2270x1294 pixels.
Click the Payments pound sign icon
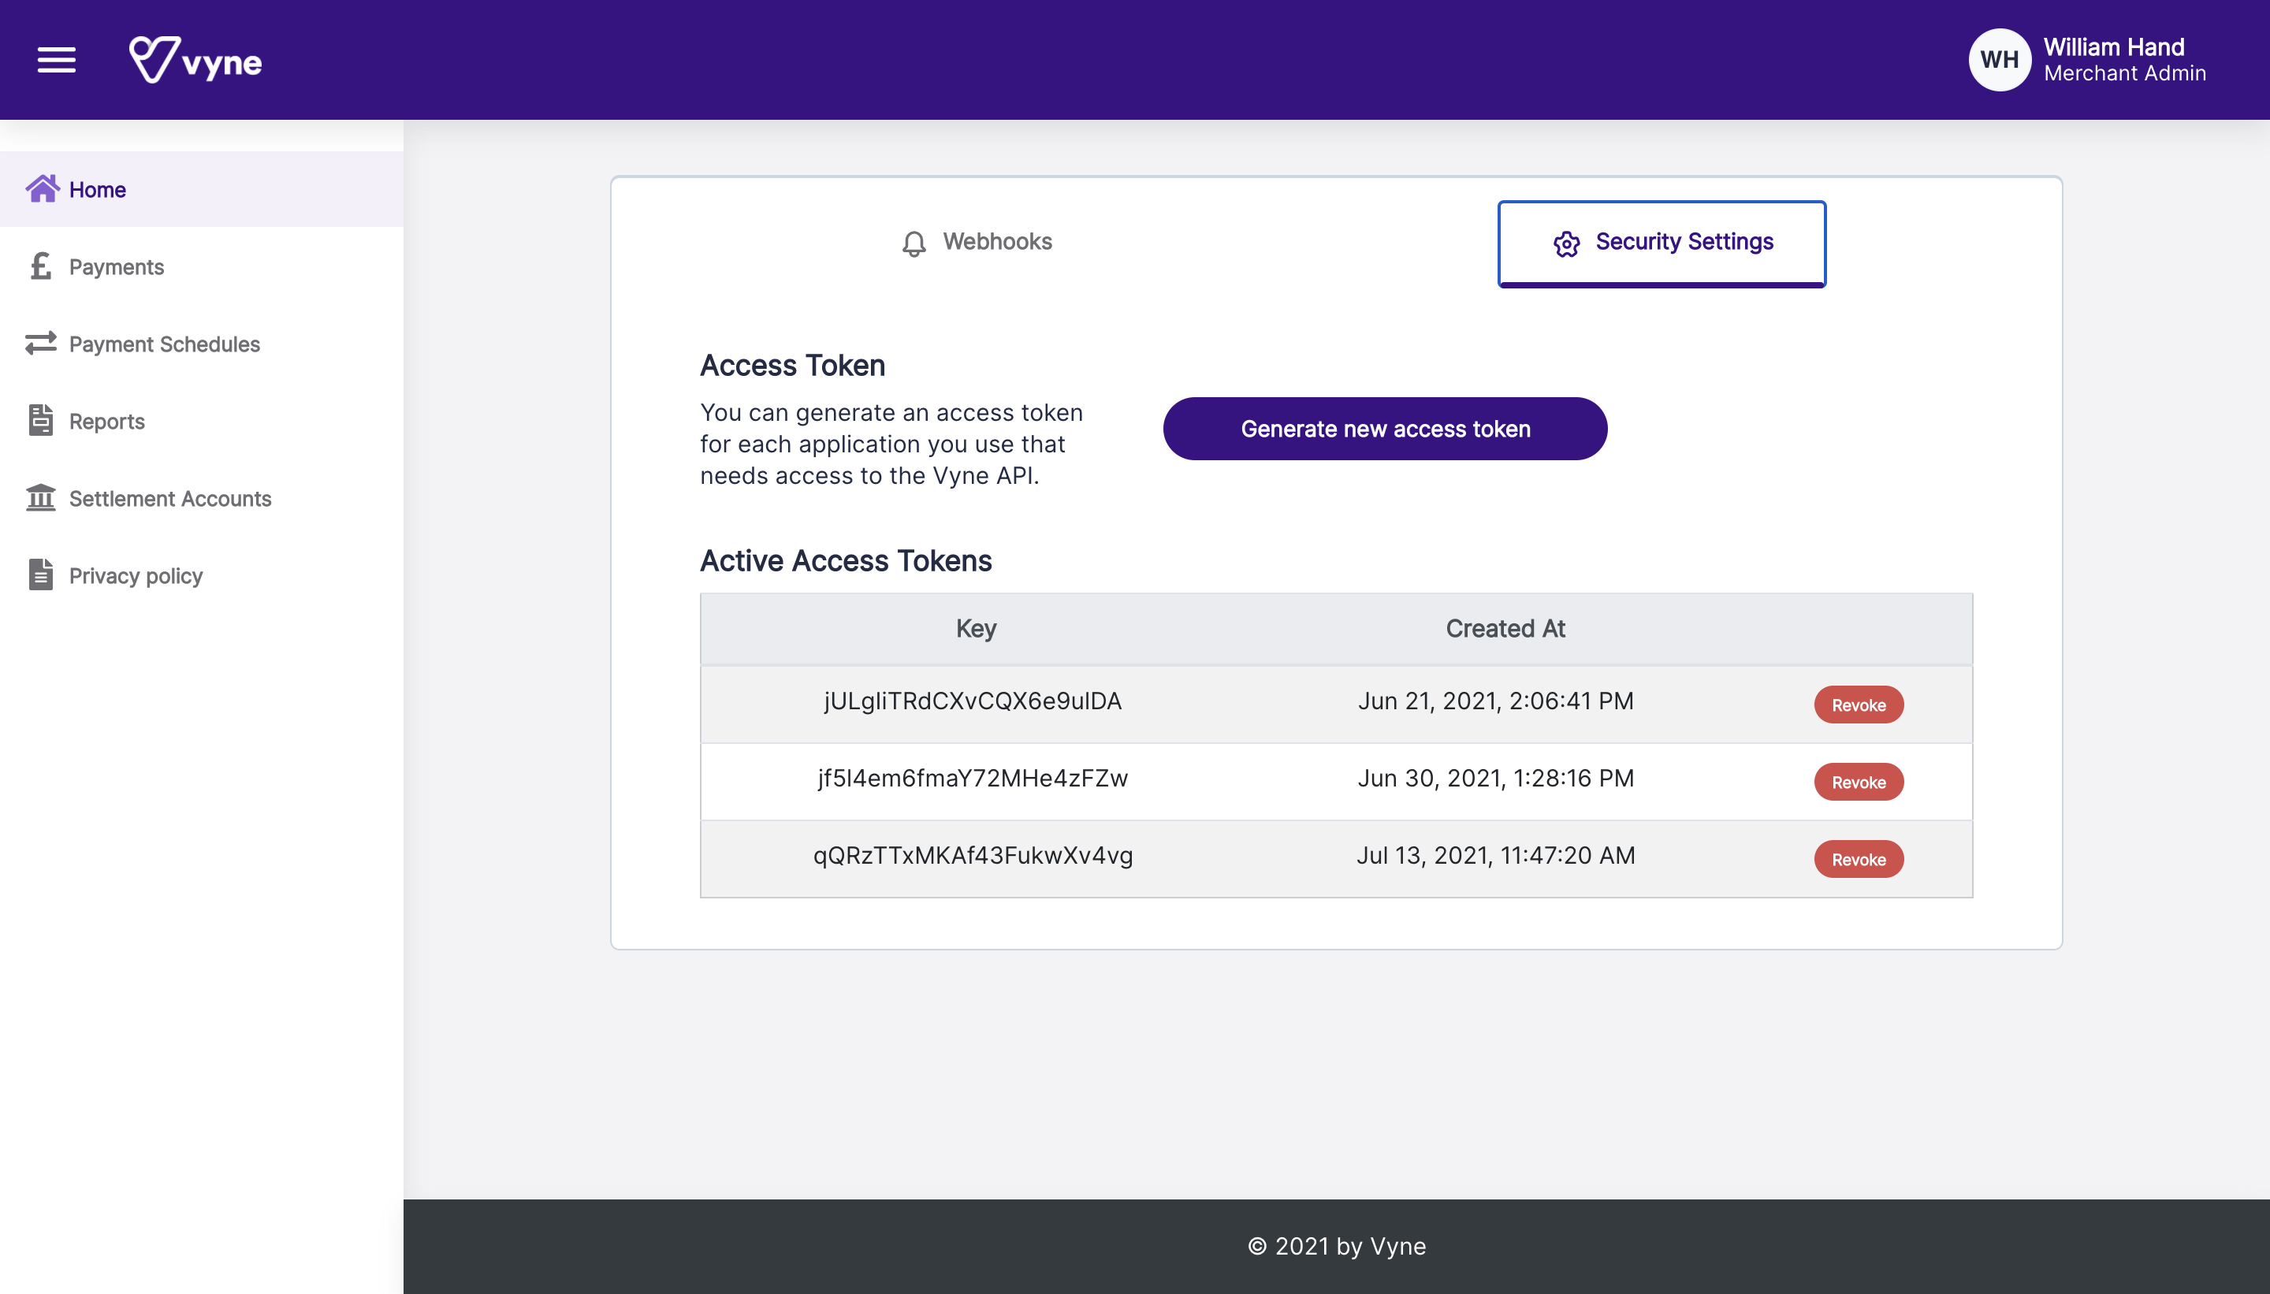click(x=41, y=266)
